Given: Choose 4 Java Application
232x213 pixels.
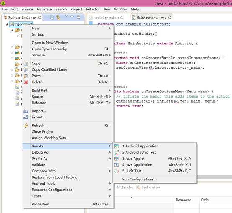Looking at the screenshot, I should (x=155, y=164).
